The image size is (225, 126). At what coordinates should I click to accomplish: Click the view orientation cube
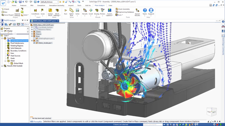tap(212, 112)
